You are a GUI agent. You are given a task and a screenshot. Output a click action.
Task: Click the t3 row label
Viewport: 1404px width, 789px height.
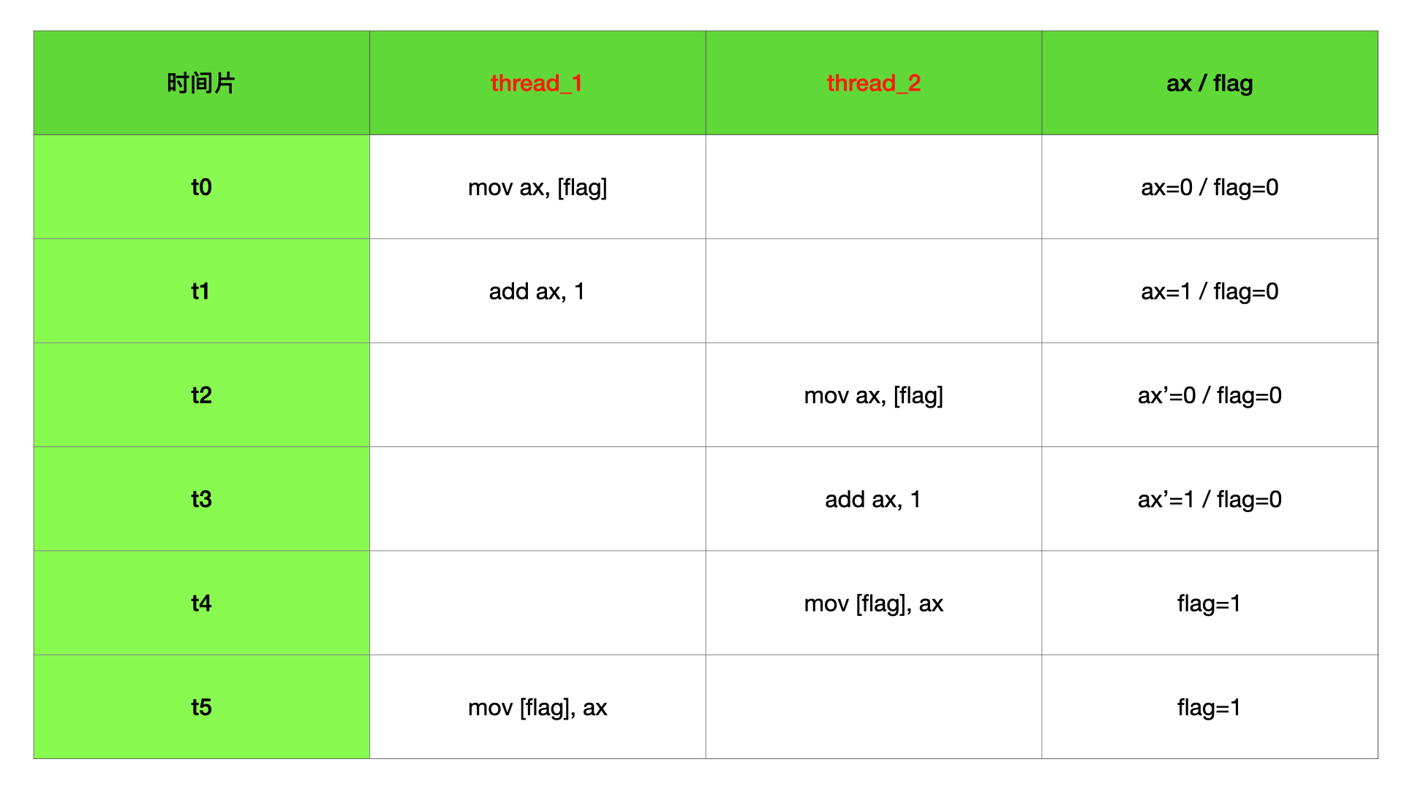[201, 499]
